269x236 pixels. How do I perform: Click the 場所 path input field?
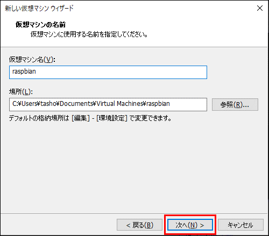[x=108, y=104]
